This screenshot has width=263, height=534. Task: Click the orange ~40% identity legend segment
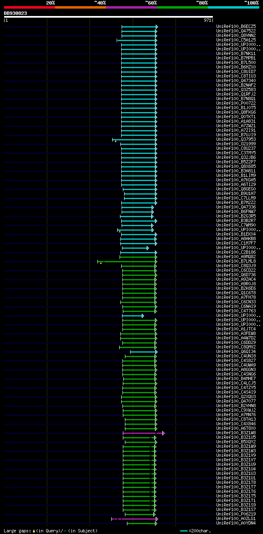click(81, 7)
